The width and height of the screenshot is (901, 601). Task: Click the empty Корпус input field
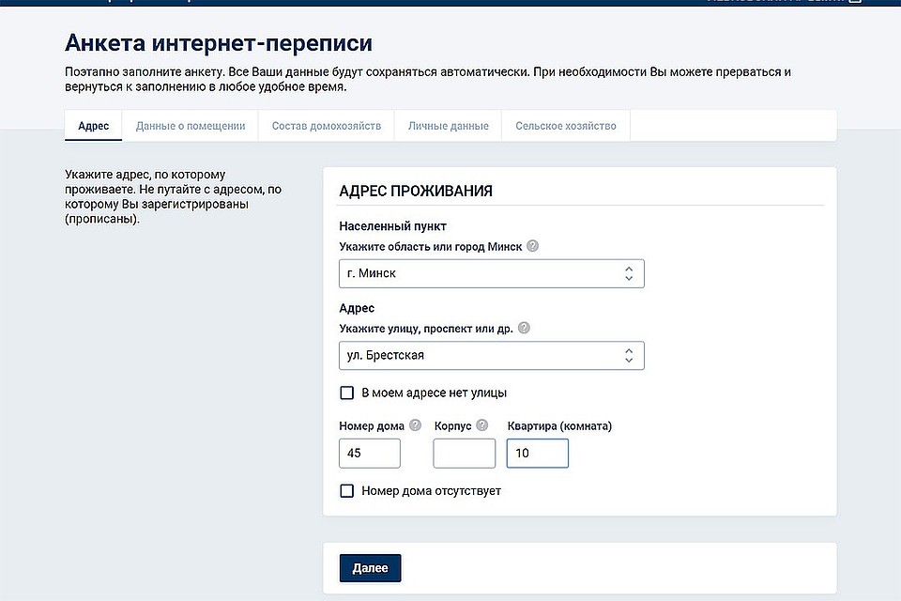point(465,454)
